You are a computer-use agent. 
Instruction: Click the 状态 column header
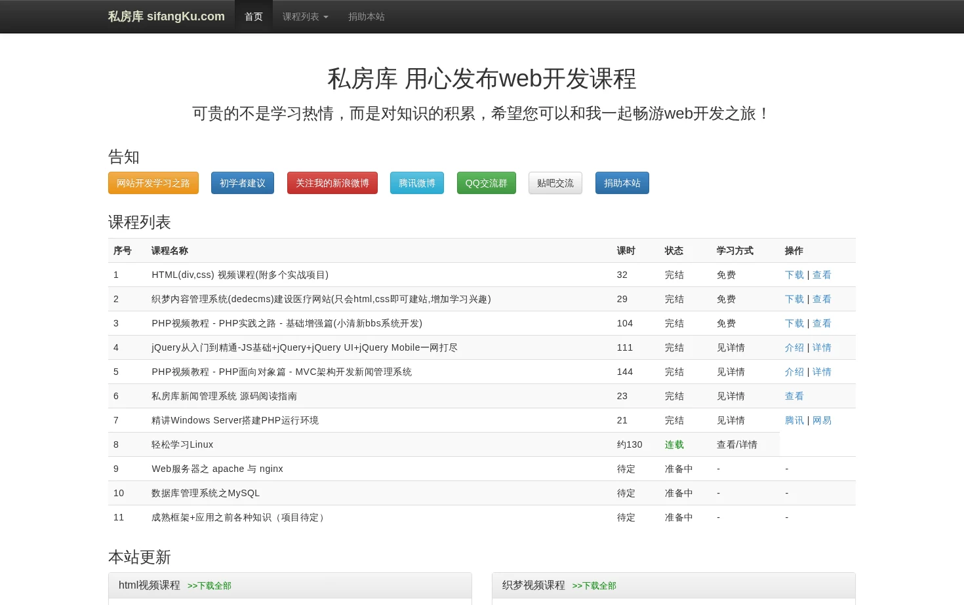(x=674, y=250)
